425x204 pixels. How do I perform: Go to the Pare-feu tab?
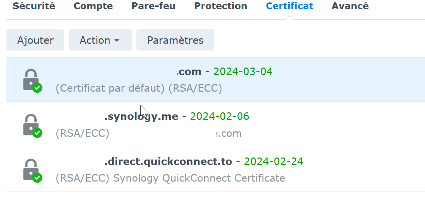[x=153, y=6]
